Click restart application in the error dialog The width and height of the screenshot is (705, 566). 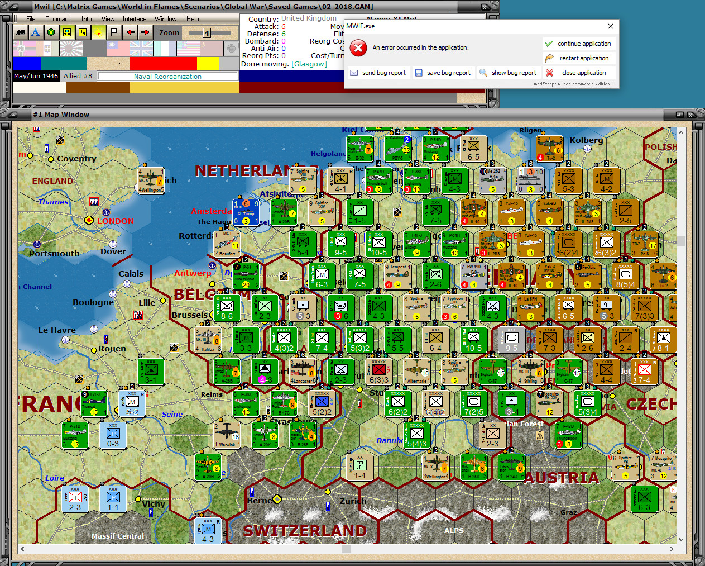[578, 58]
